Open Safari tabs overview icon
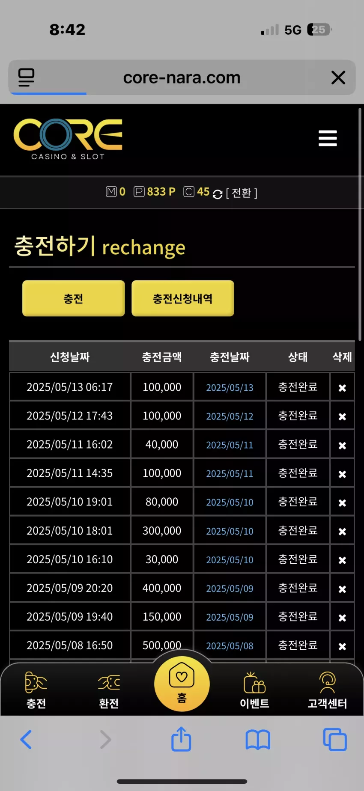The height and width of the screenshot is (791, 364). click(x=335, y=739)
